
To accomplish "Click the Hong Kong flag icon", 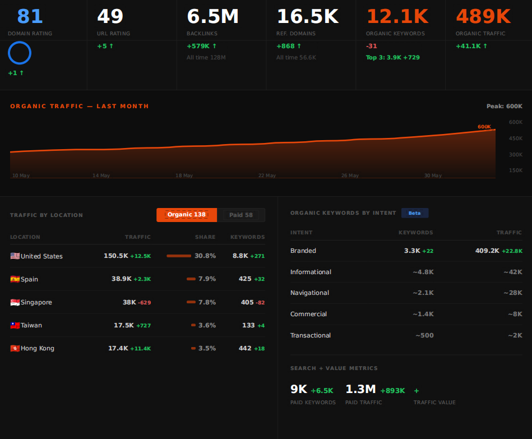I will click(15, 348).
